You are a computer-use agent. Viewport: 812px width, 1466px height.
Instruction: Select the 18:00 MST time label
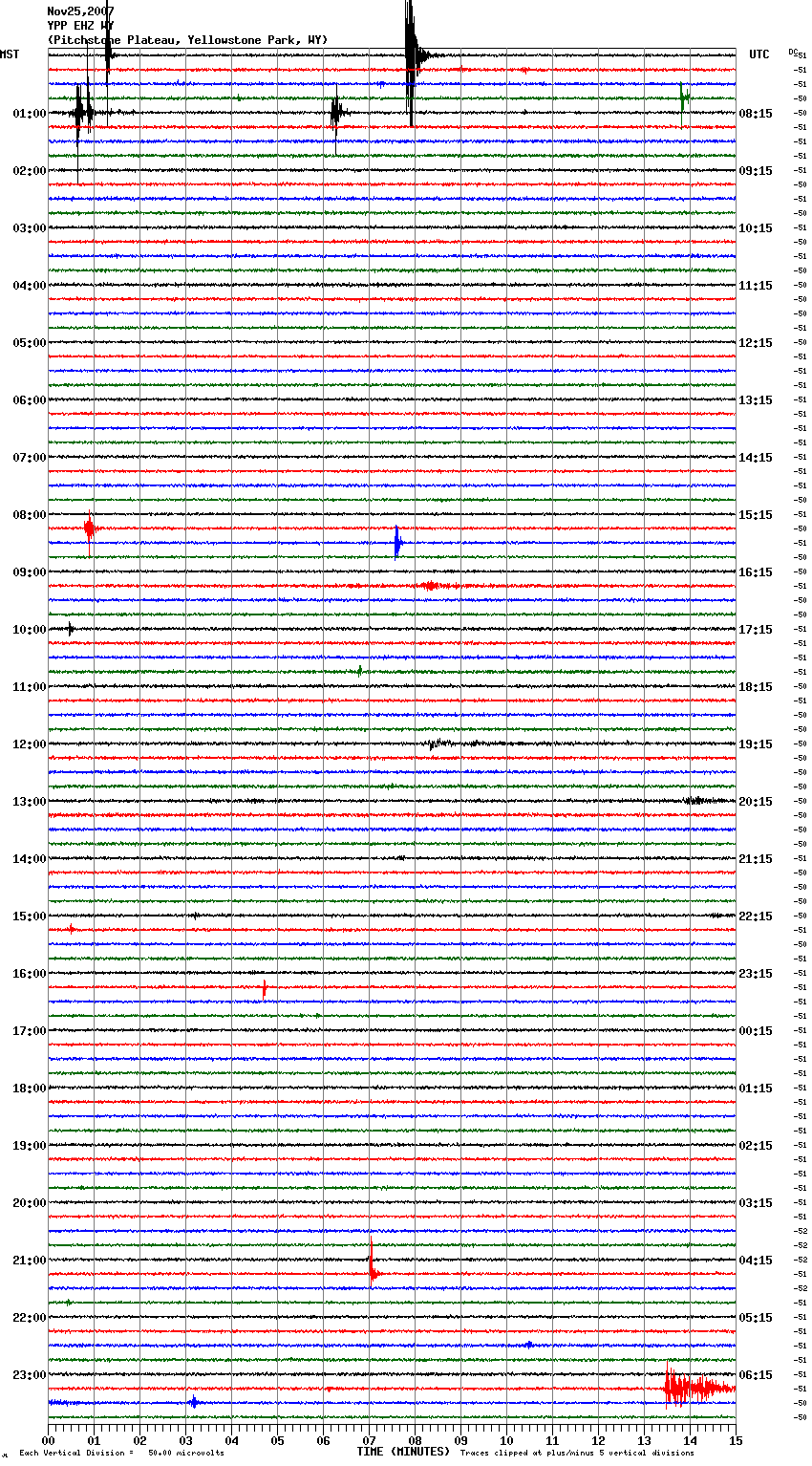pos(30,1089)
